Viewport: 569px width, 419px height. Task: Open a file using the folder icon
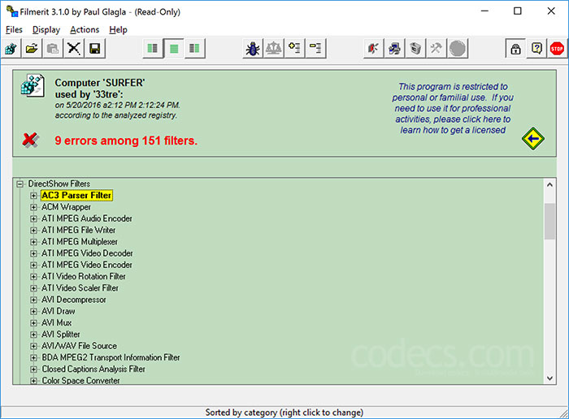coord(32,48)
